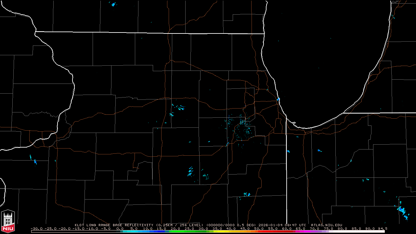
Task: Click the KLOT Long Range Base Reflectivity title
Action: click(114, 225)
